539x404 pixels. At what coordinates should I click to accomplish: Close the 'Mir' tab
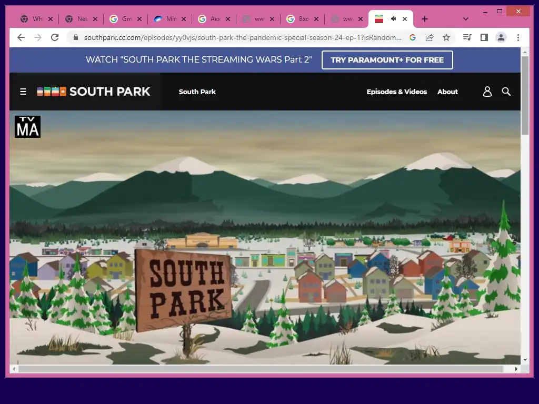coord(184,19)
